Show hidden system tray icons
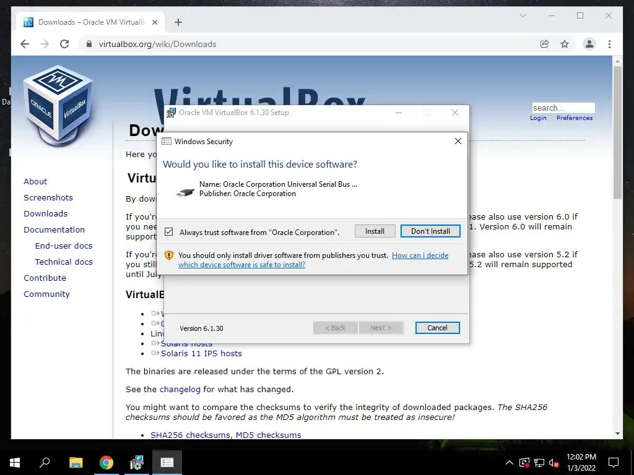Viewport: 634px width, 475px height. (510, 463)
